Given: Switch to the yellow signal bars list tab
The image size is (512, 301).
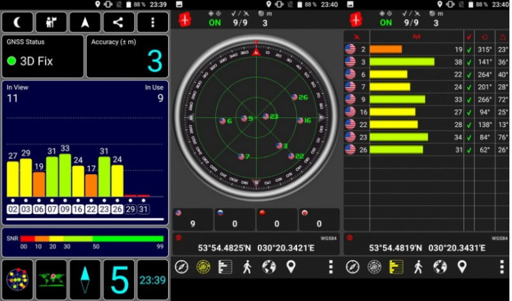Looking at the screenshot, I should click(x=396, y=267).
